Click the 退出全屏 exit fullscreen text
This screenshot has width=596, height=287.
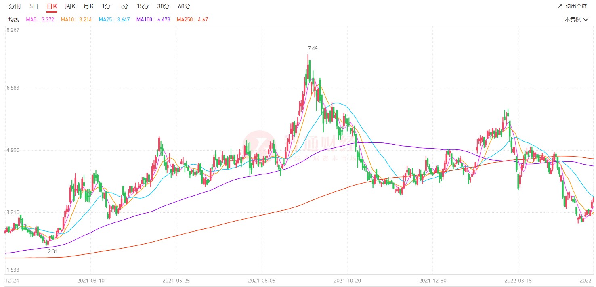coord(576,6)
